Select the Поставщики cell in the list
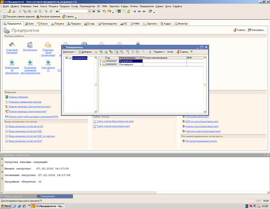 coord(130,64)
